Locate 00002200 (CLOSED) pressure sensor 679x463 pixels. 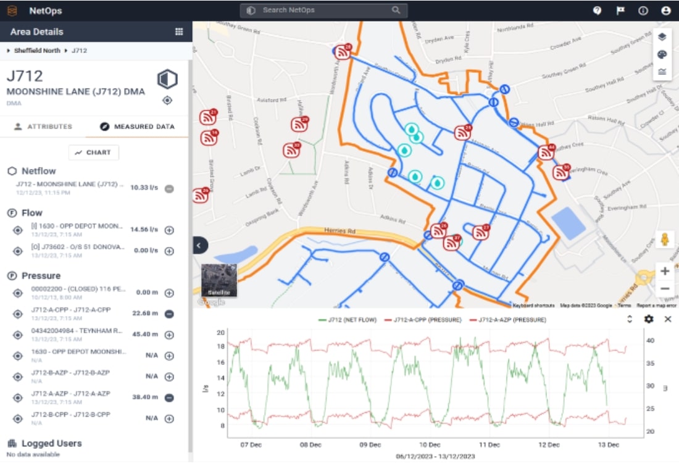tap(18, 293)
